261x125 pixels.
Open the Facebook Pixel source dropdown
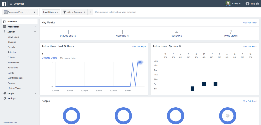[20, 12]
